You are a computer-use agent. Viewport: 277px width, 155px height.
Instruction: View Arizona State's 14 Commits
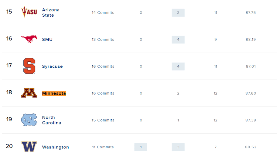[103, 13]
